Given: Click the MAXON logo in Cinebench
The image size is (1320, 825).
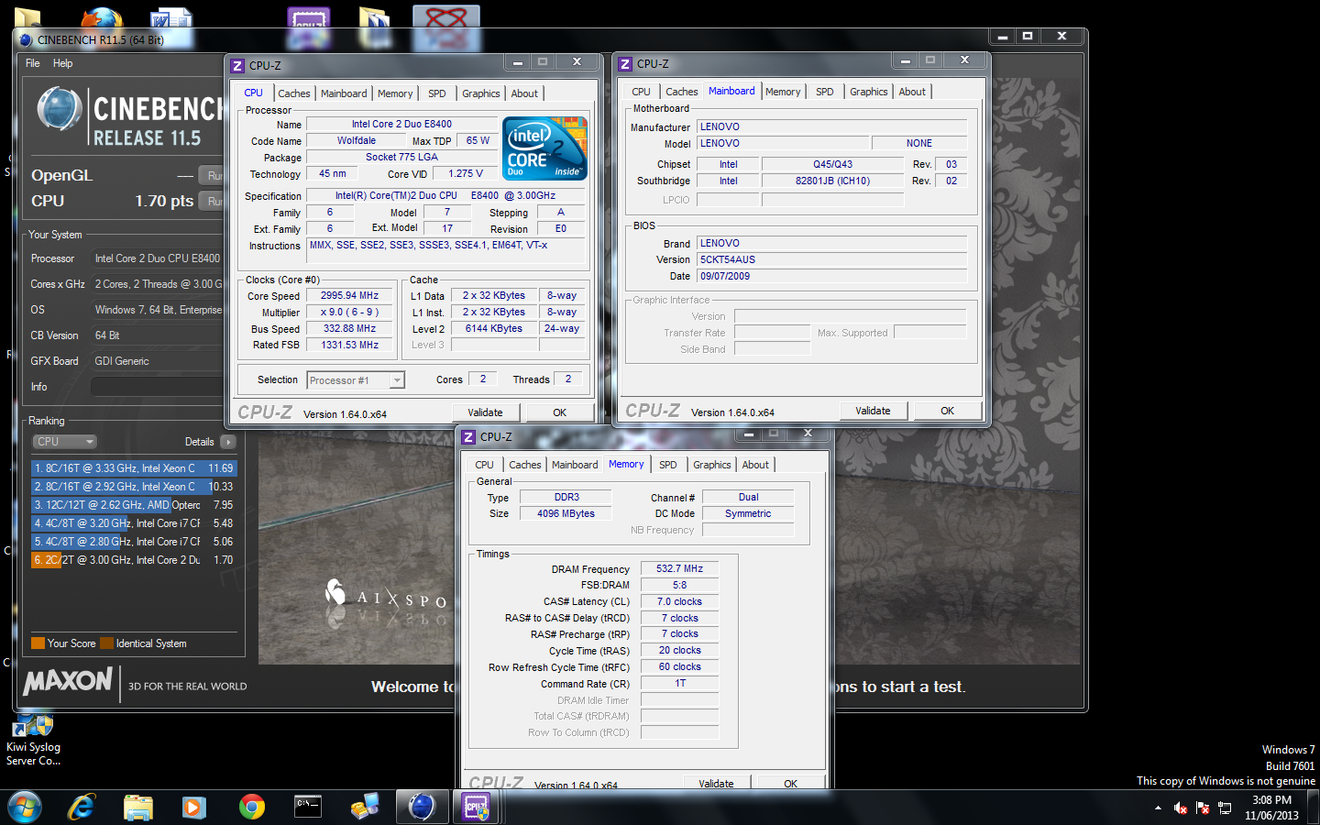Looking at the screenshot, I should point(68,681).
